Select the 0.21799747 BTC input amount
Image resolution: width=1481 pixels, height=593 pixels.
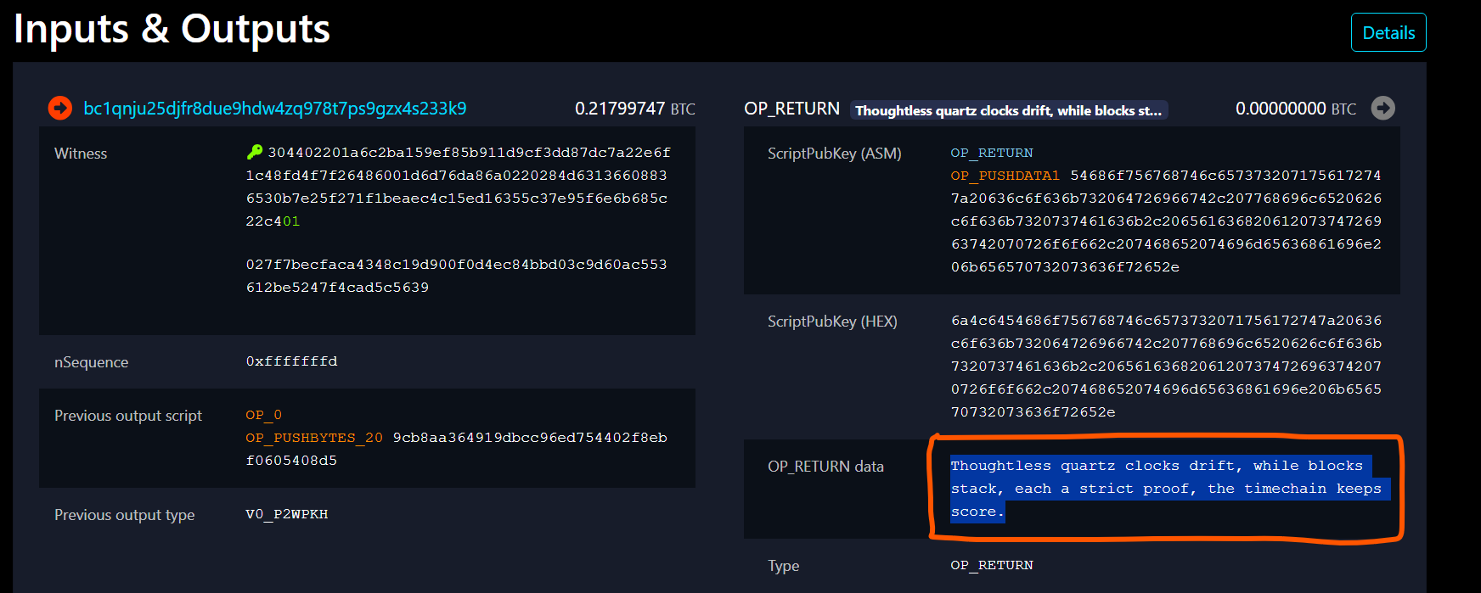click(x=634, y=109)
